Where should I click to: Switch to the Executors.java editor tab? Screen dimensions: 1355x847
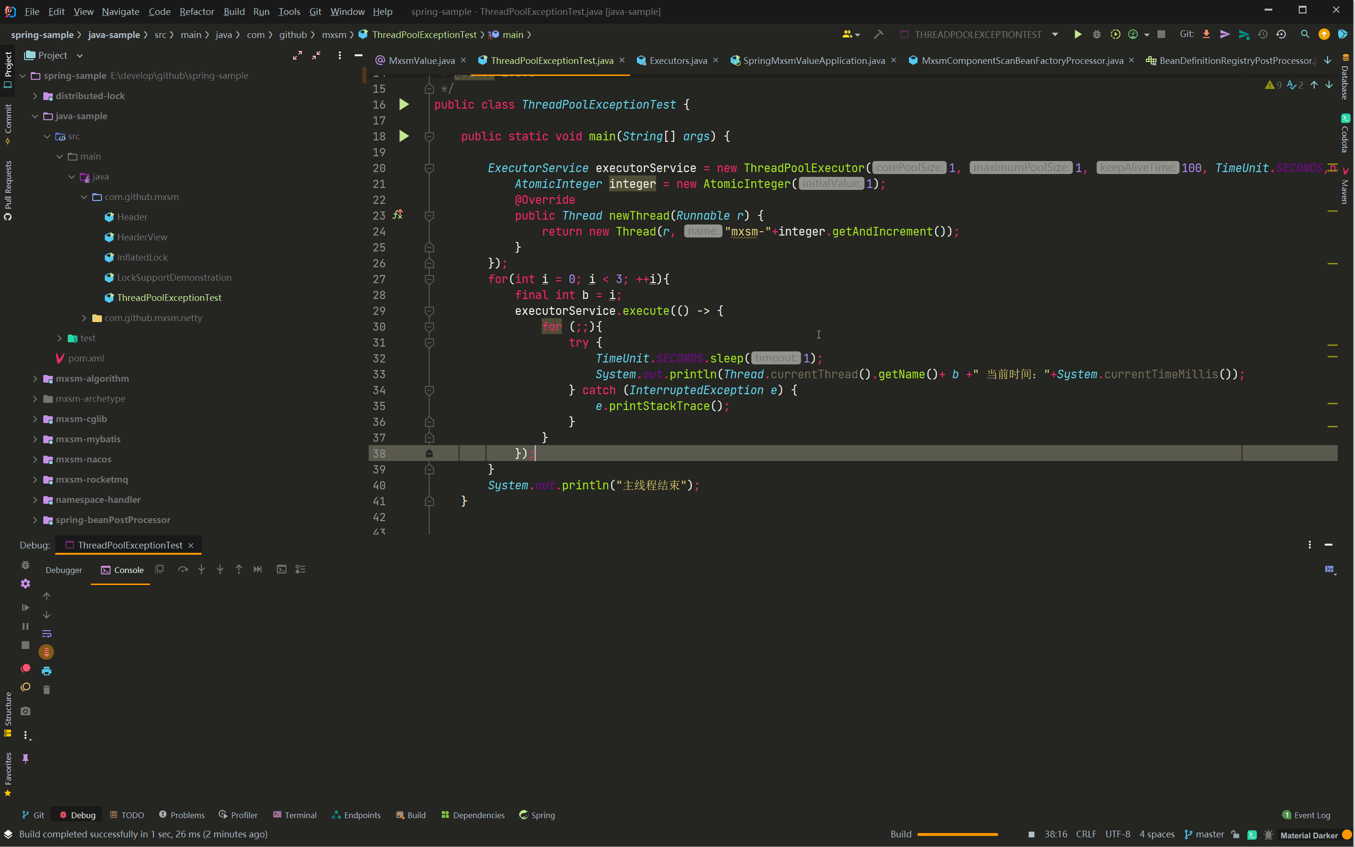click(677, 61)
